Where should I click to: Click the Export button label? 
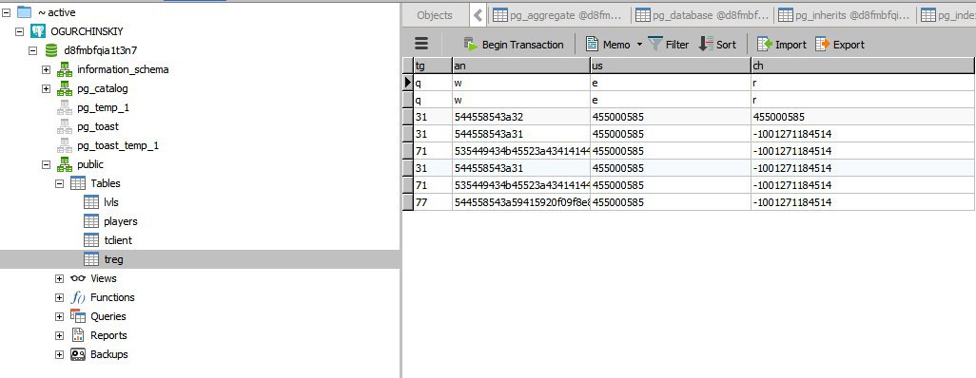point(849,45)
